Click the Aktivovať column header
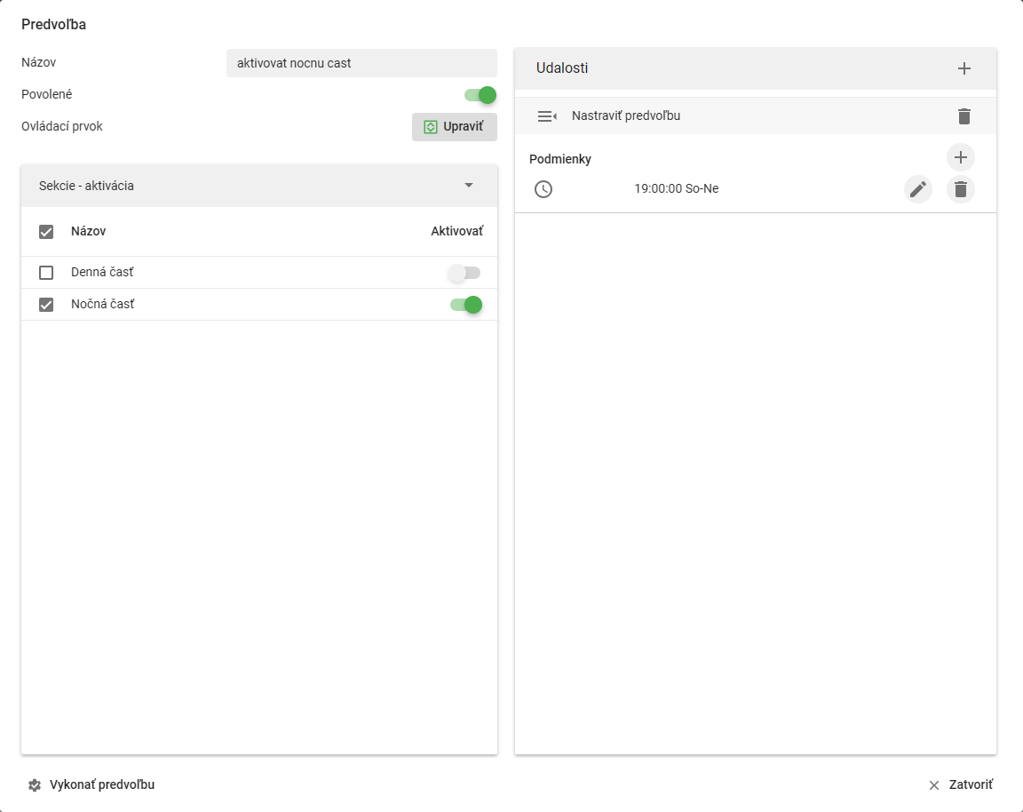 click(456, 231)
